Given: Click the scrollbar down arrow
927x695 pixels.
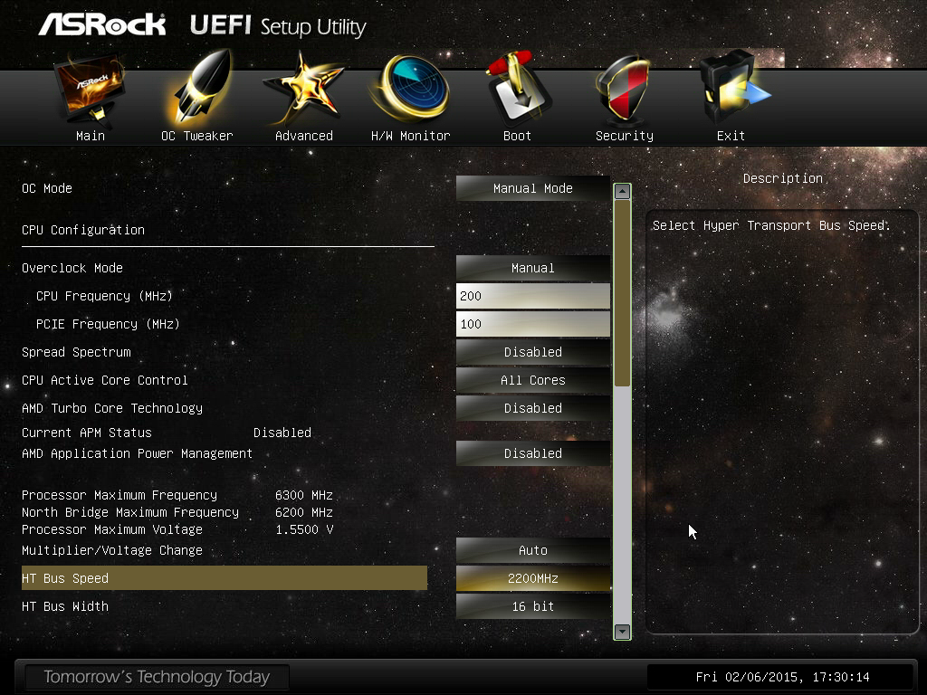Looking at the screenshot, I should tap(622, 632).
